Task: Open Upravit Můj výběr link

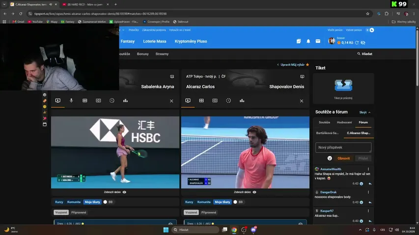Action: click(x=292, y=65)
